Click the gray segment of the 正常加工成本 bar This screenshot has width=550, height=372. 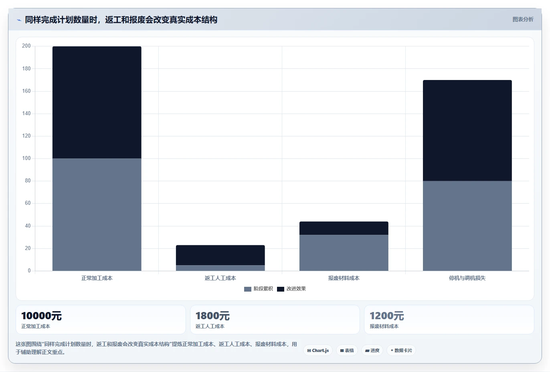tap(97, 215)
